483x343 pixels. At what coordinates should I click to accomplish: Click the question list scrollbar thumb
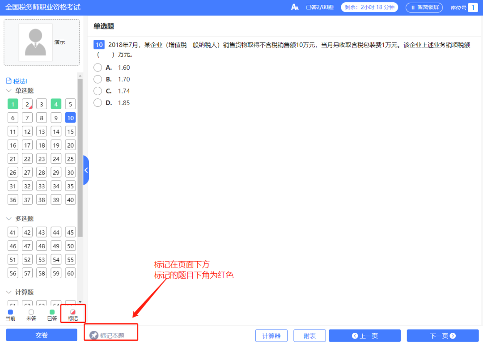coord(80,158)
